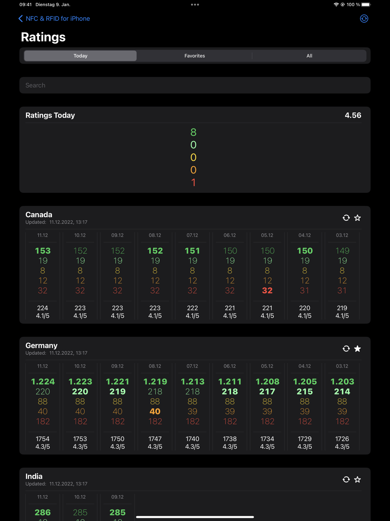Select the Canada card title
Image resolution: width=390 pixels, height=521 pixels.
pos(39,214)
